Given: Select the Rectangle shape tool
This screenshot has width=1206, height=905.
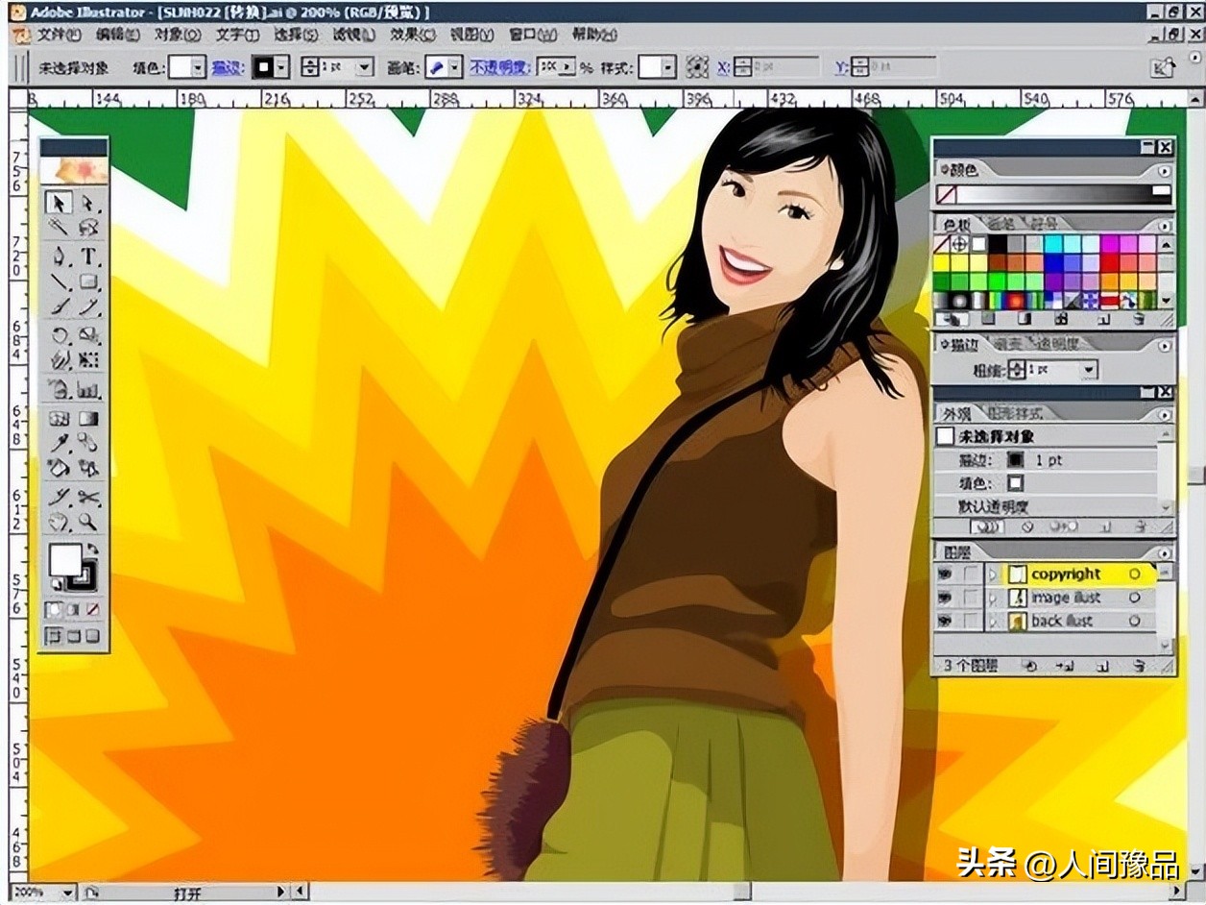Looking at the screenshot, I should (x=89, y=282).
